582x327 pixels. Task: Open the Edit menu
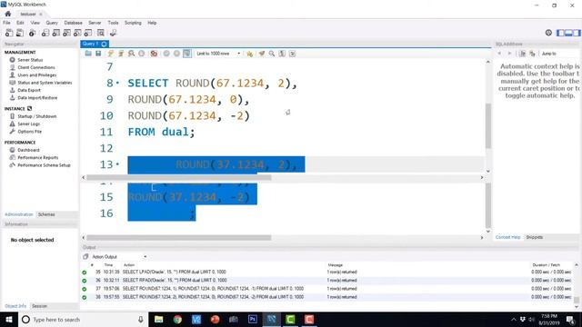[x=20, y=23]
